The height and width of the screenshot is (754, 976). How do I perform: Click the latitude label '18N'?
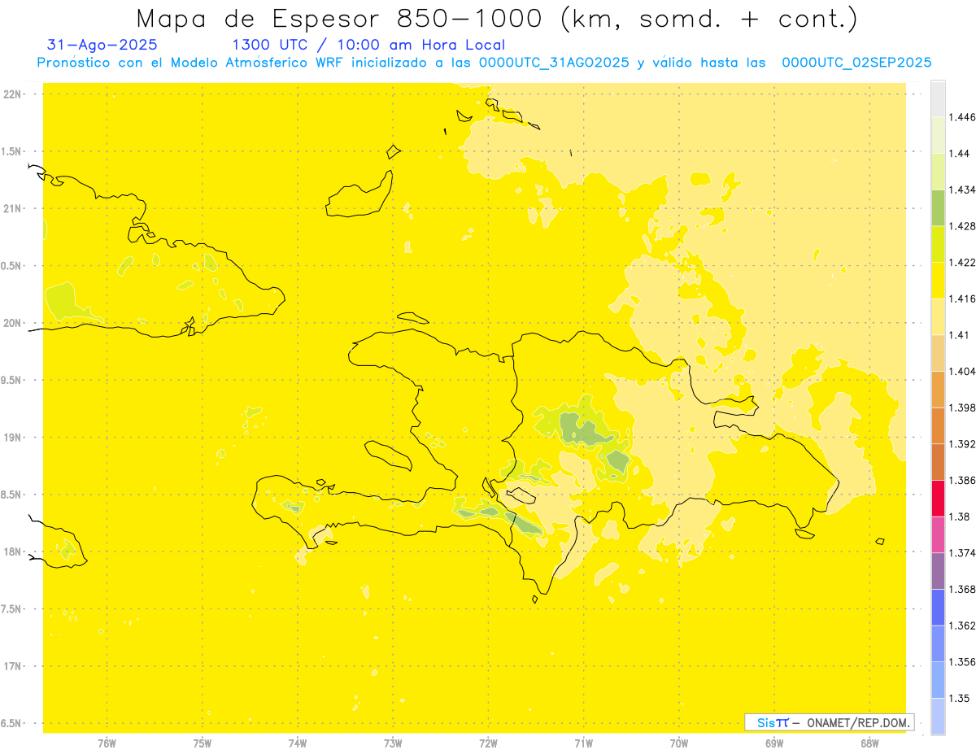pos(14,551)
